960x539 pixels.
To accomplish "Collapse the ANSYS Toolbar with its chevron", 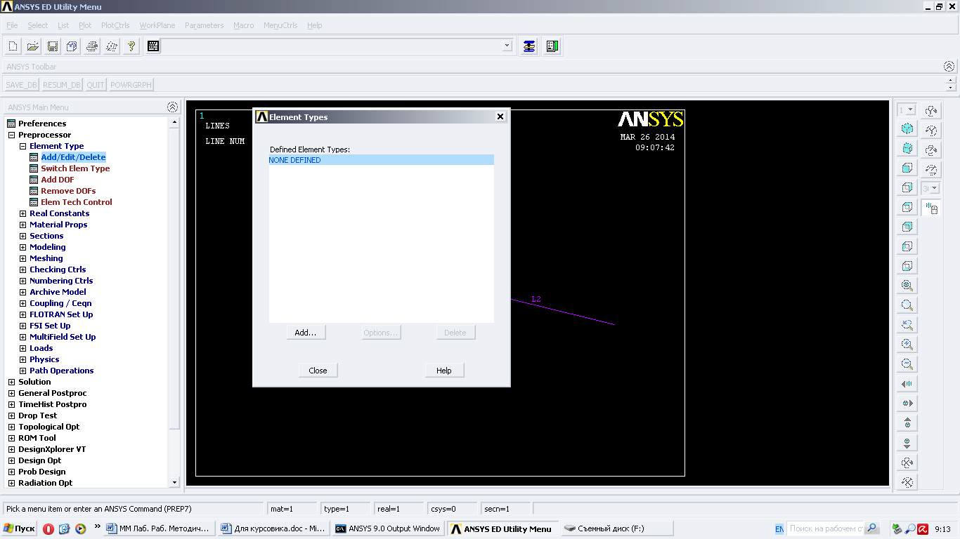I will (949, 66).
